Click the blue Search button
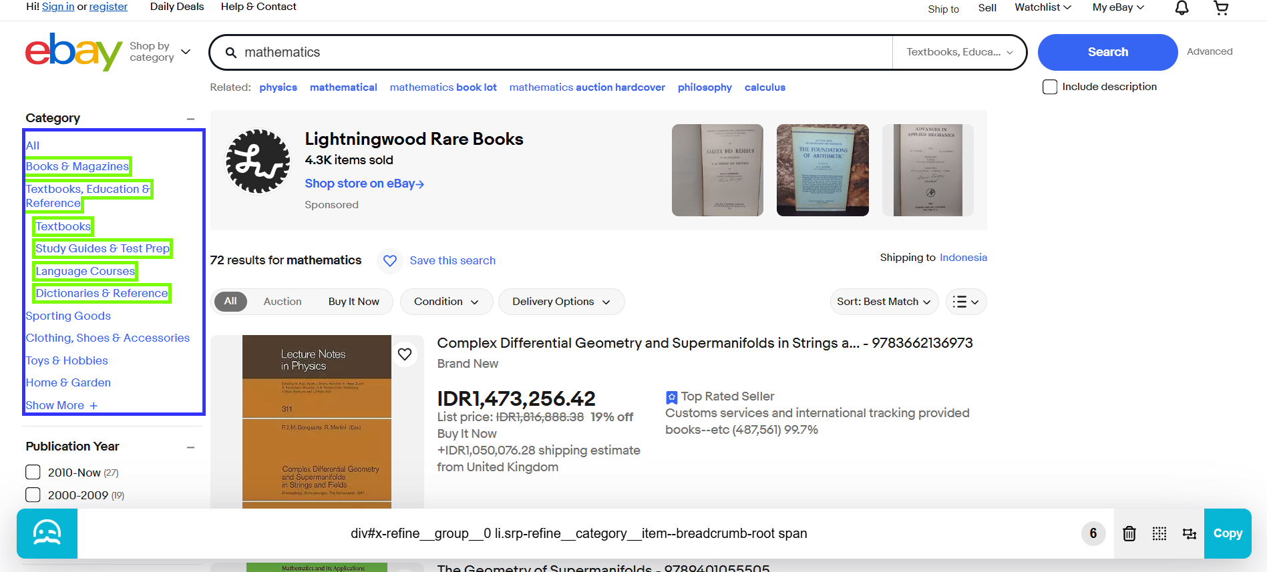Image resolution: width=1267 pixels, height=572 pixels. [x=1107, y=52]
